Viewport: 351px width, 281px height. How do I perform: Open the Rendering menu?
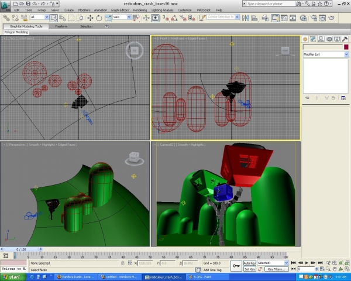pos(140,10)
